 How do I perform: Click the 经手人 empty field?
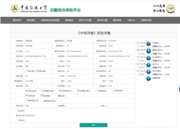point(122,106)
